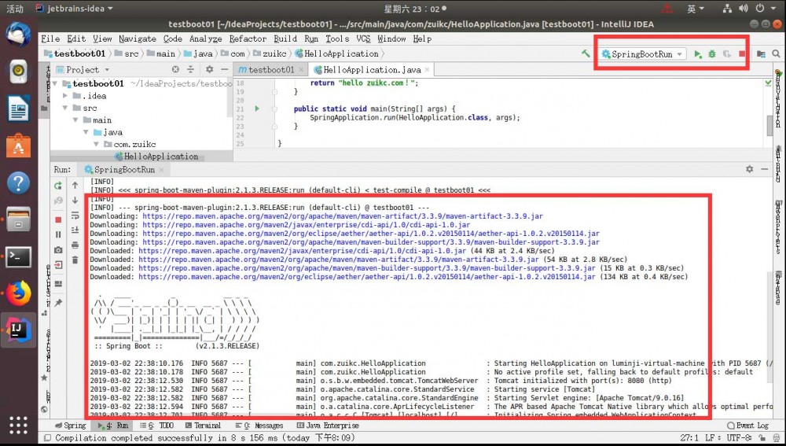Run SpringBootRun with the green play icon

(697, 54)
